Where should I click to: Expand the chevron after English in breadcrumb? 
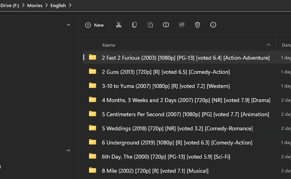click(x=70, y=5)
